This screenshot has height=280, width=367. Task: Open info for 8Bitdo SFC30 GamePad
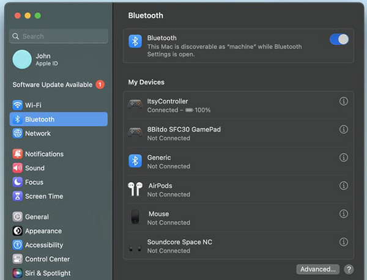click(x=343, y=130)
